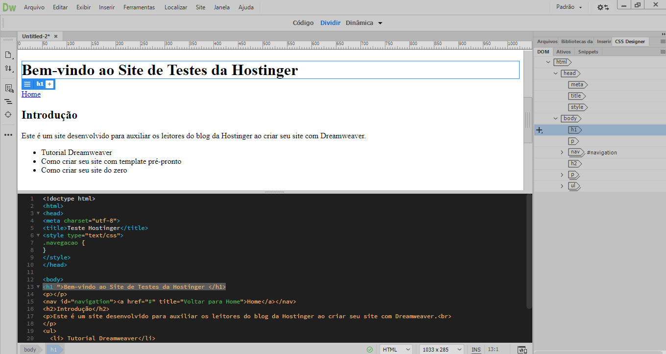This screenshot has height=354, width=666.
Task: Select the meta node in DOM tree
Action: pos(577,85)
